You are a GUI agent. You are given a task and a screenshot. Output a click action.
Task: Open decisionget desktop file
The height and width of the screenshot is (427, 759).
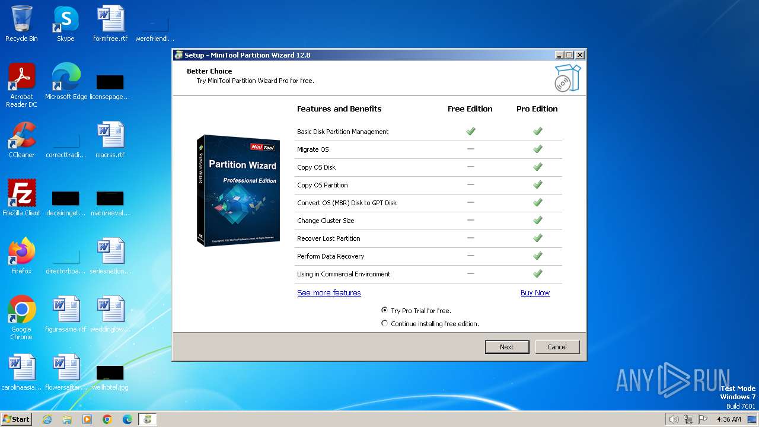(66, 203)
